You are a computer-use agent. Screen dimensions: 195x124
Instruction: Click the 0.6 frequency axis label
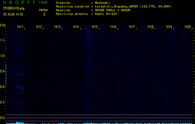coord(3,118)
